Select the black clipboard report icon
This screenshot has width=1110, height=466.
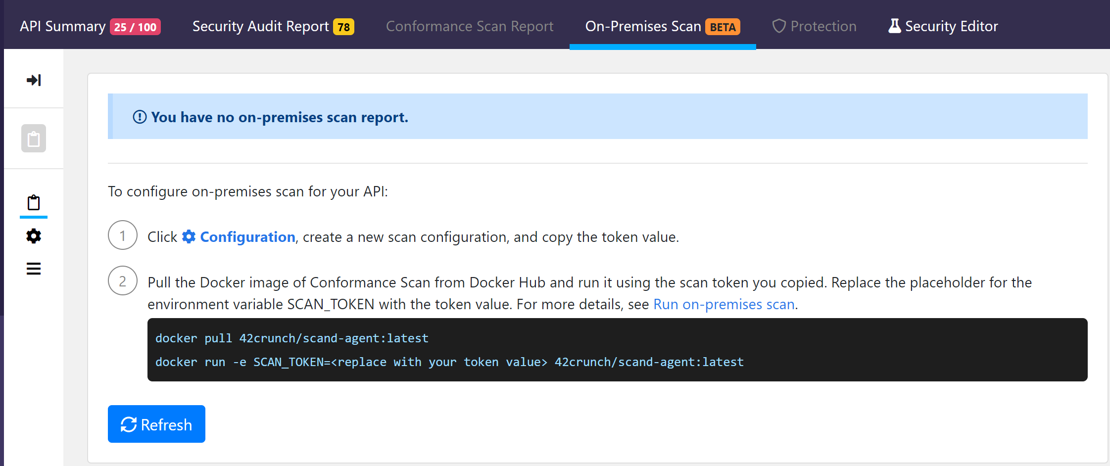34,203
